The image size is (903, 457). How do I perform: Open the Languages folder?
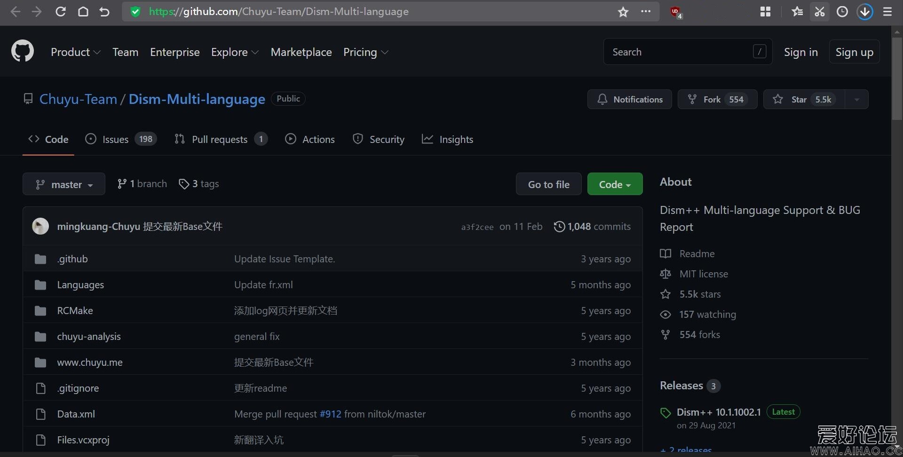pos(80,285)
